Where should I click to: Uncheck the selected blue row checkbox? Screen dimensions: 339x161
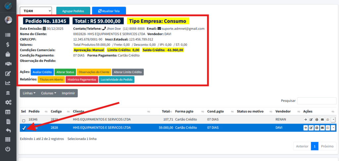pos(24,128)
